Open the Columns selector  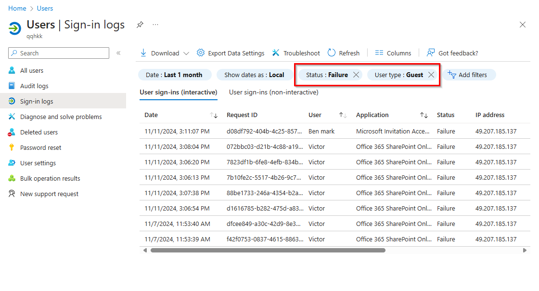coord(393,53)
